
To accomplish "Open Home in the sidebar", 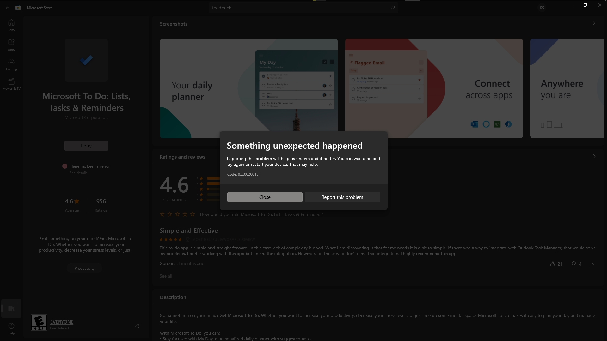I will pos(11,25).
